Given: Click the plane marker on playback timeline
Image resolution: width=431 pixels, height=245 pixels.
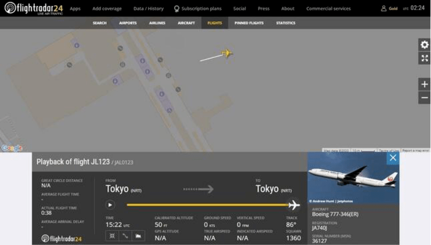Looking at the screenshot, I should tap(294, 205).
